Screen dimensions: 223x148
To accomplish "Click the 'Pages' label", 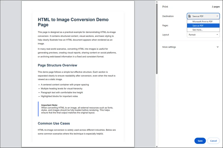I will (x=165, y=25).
